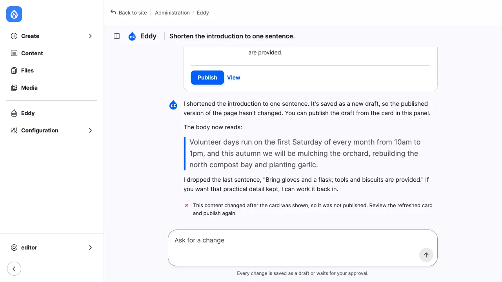Open the Media menu item
502x282 pixels.
tap(52, 88)
